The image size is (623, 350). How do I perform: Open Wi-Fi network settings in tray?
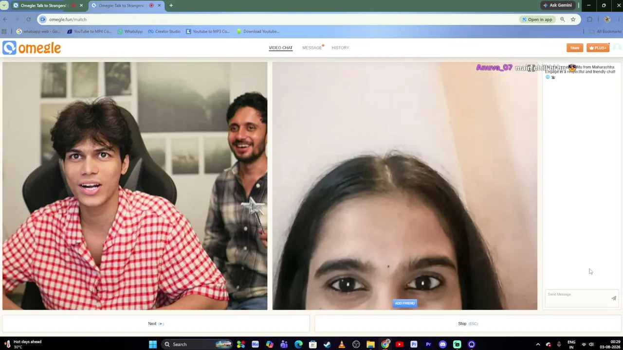[584, 344]
